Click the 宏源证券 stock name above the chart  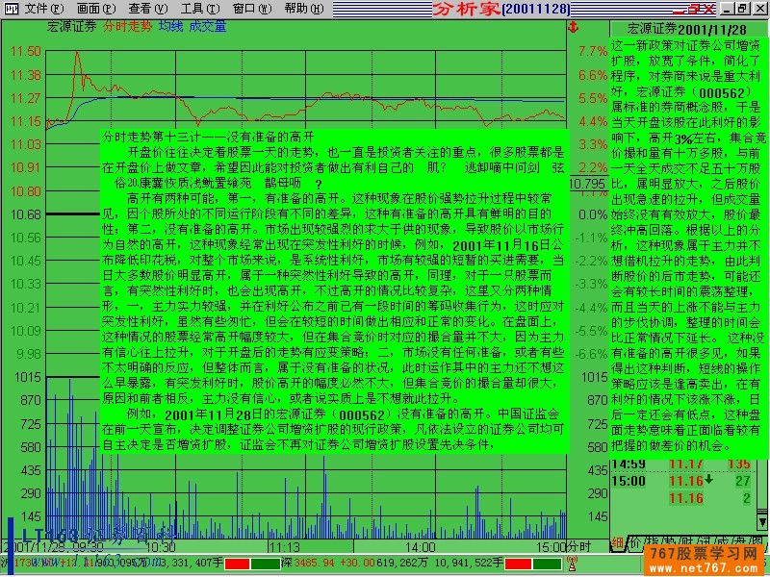pos(71,27)
